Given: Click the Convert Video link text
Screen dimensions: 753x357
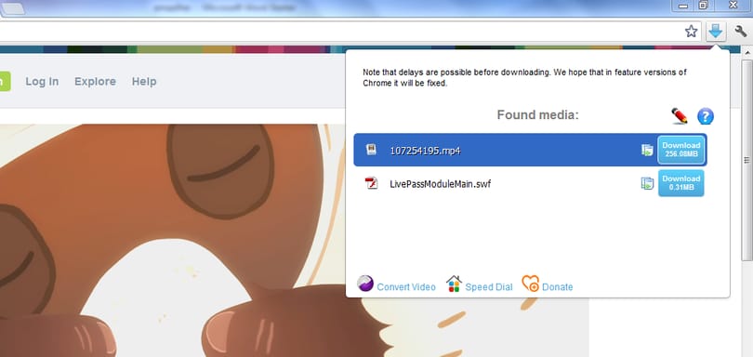Looking at the screenshot, I should coord(406,287).
